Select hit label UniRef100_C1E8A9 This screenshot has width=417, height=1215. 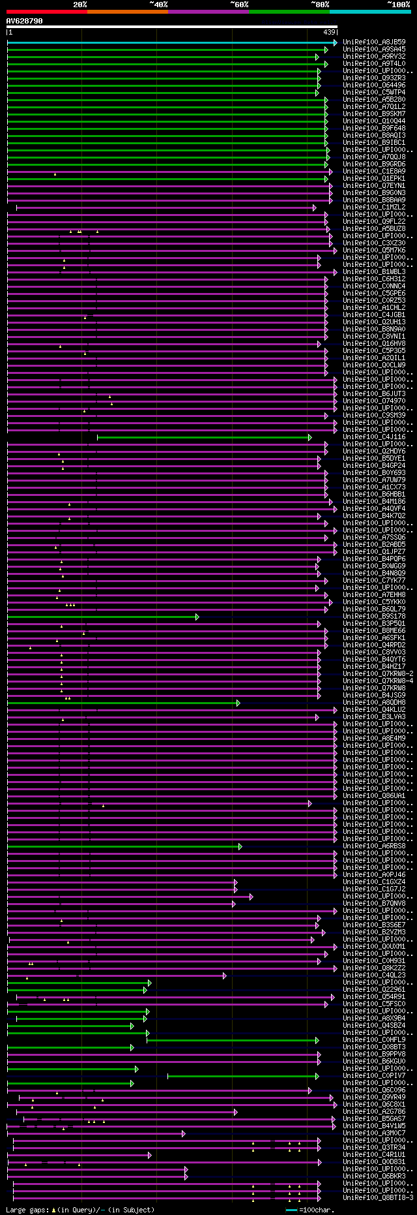point(374,172)
